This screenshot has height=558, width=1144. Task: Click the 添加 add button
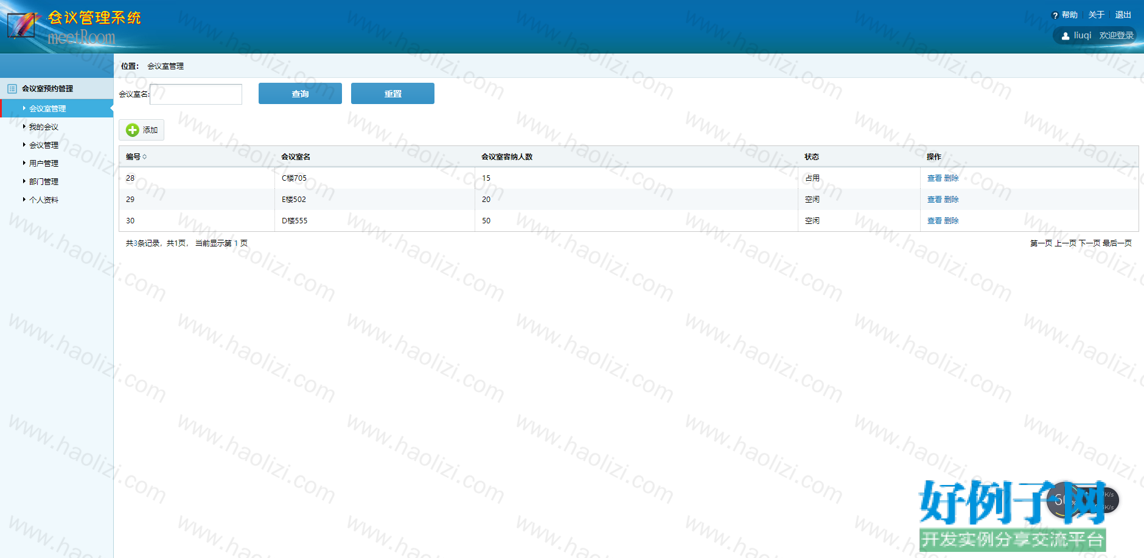141,130
